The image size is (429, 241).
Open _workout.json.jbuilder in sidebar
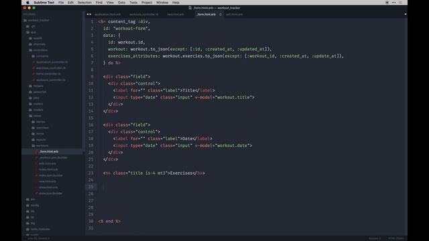[x=53, y=157]
